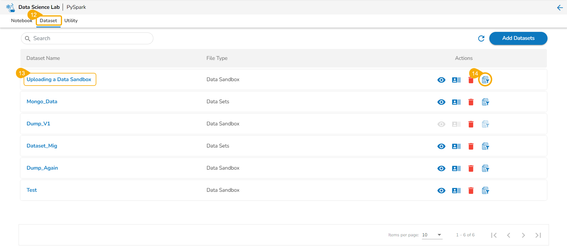
Task: Jump to the last page
Action: [x=538, y=235]
